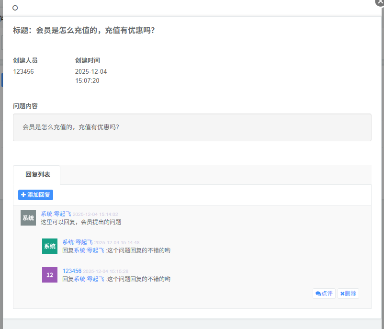Image resolution: width=384 pixels, height=329 pixels.
Task: Click 点评 to comment on the reply
Action: click(324, 294)
